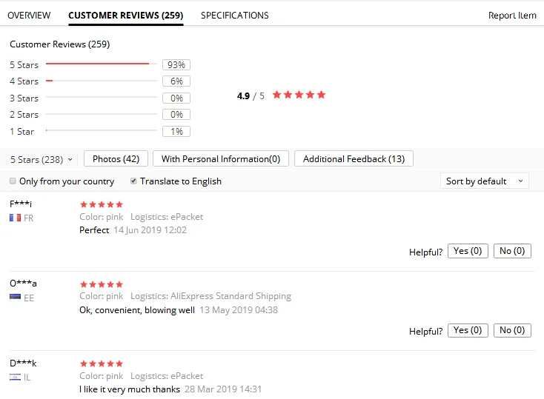The image size is (544, 399).
Task: Vote No on 'Ok, convenient' review helpfulness
Action: coord(512,330)
